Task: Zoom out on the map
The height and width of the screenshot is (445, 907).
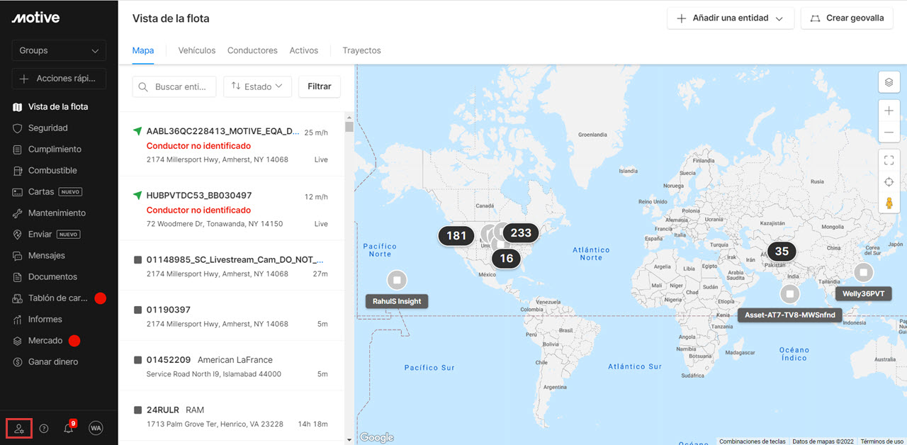Action: click(x=889, y=133)
